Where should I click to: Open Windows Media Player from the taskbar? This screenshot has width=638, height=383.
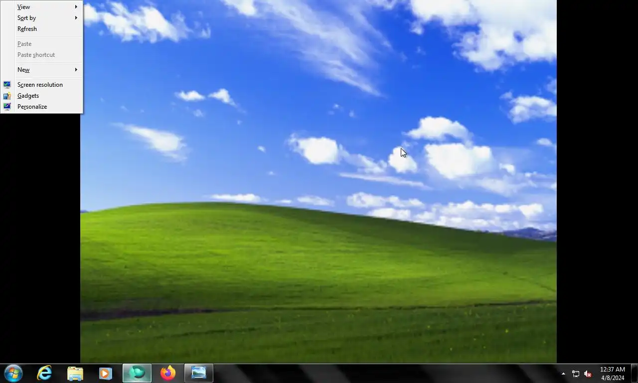tap(106, 373)
